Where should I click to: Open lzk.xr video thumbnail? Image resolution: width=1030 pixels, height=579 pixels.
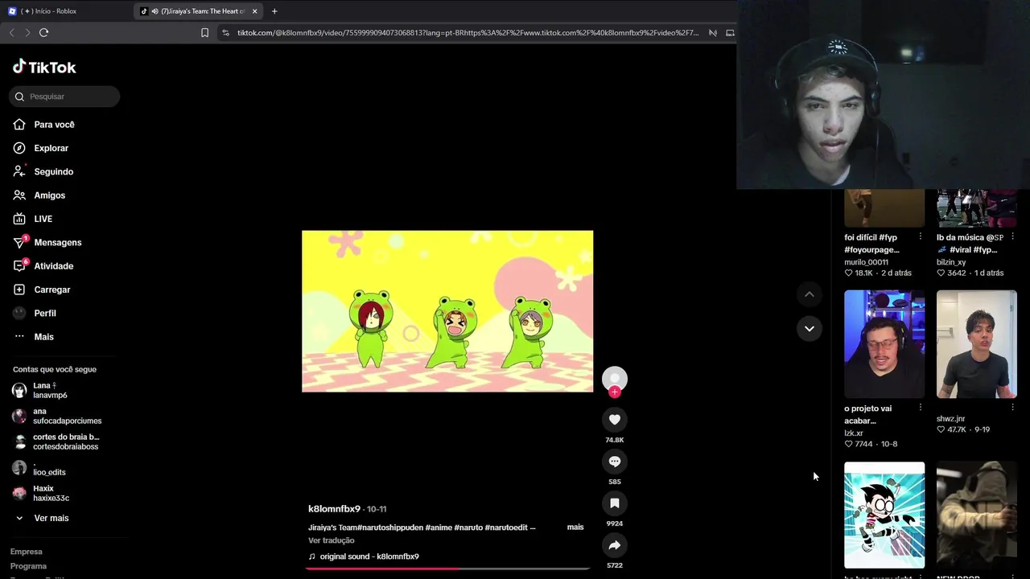point(884,344)
